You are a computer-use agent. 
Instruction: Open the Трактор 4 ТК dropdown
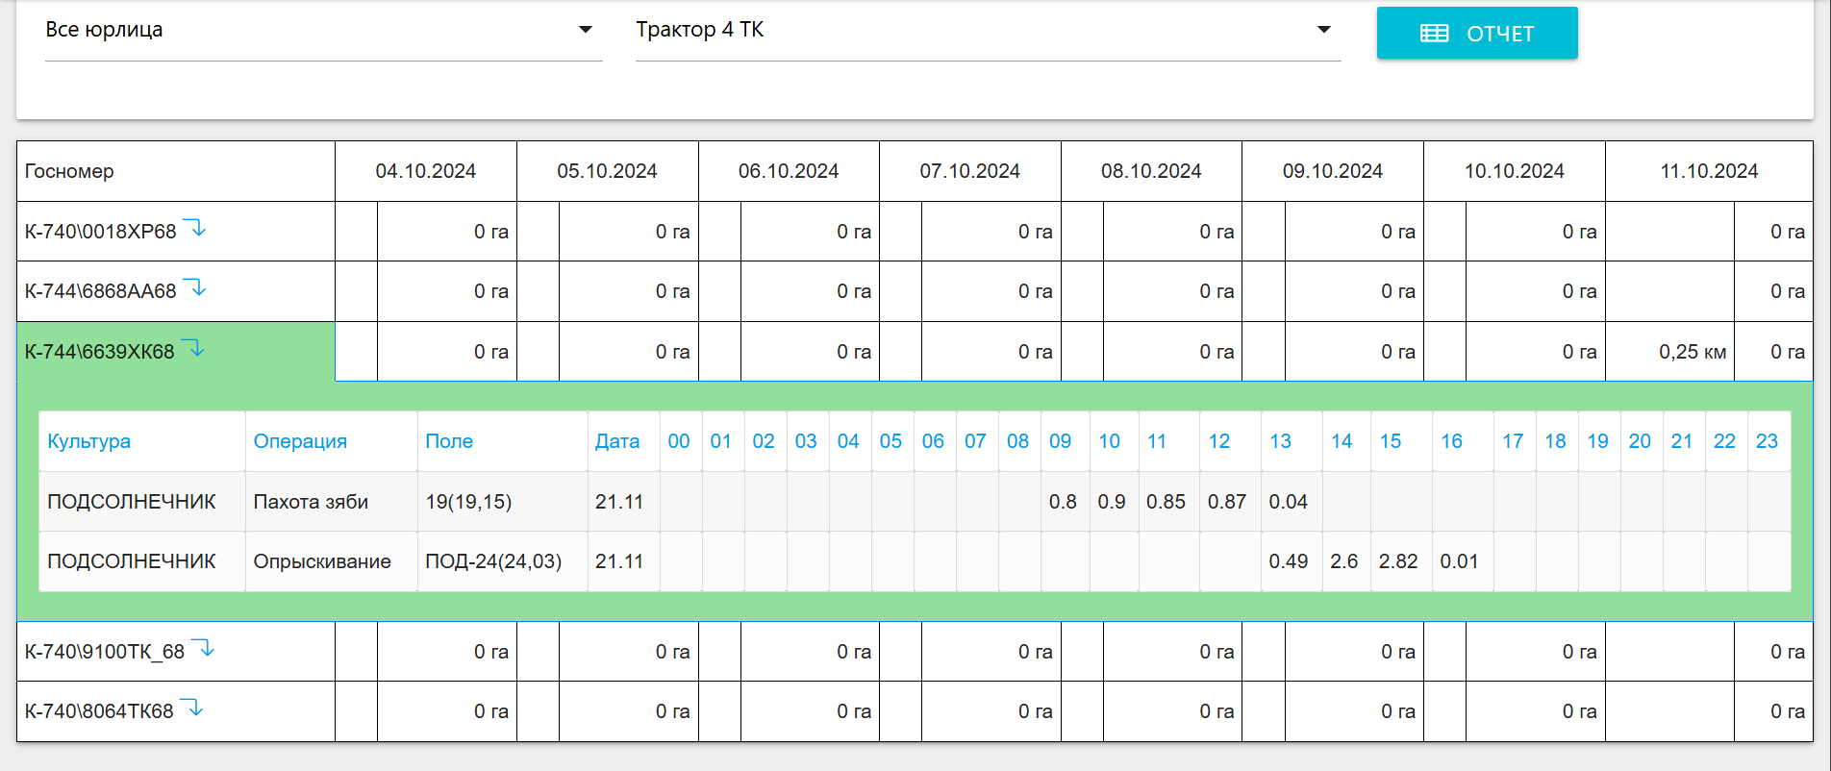[987, 31]
